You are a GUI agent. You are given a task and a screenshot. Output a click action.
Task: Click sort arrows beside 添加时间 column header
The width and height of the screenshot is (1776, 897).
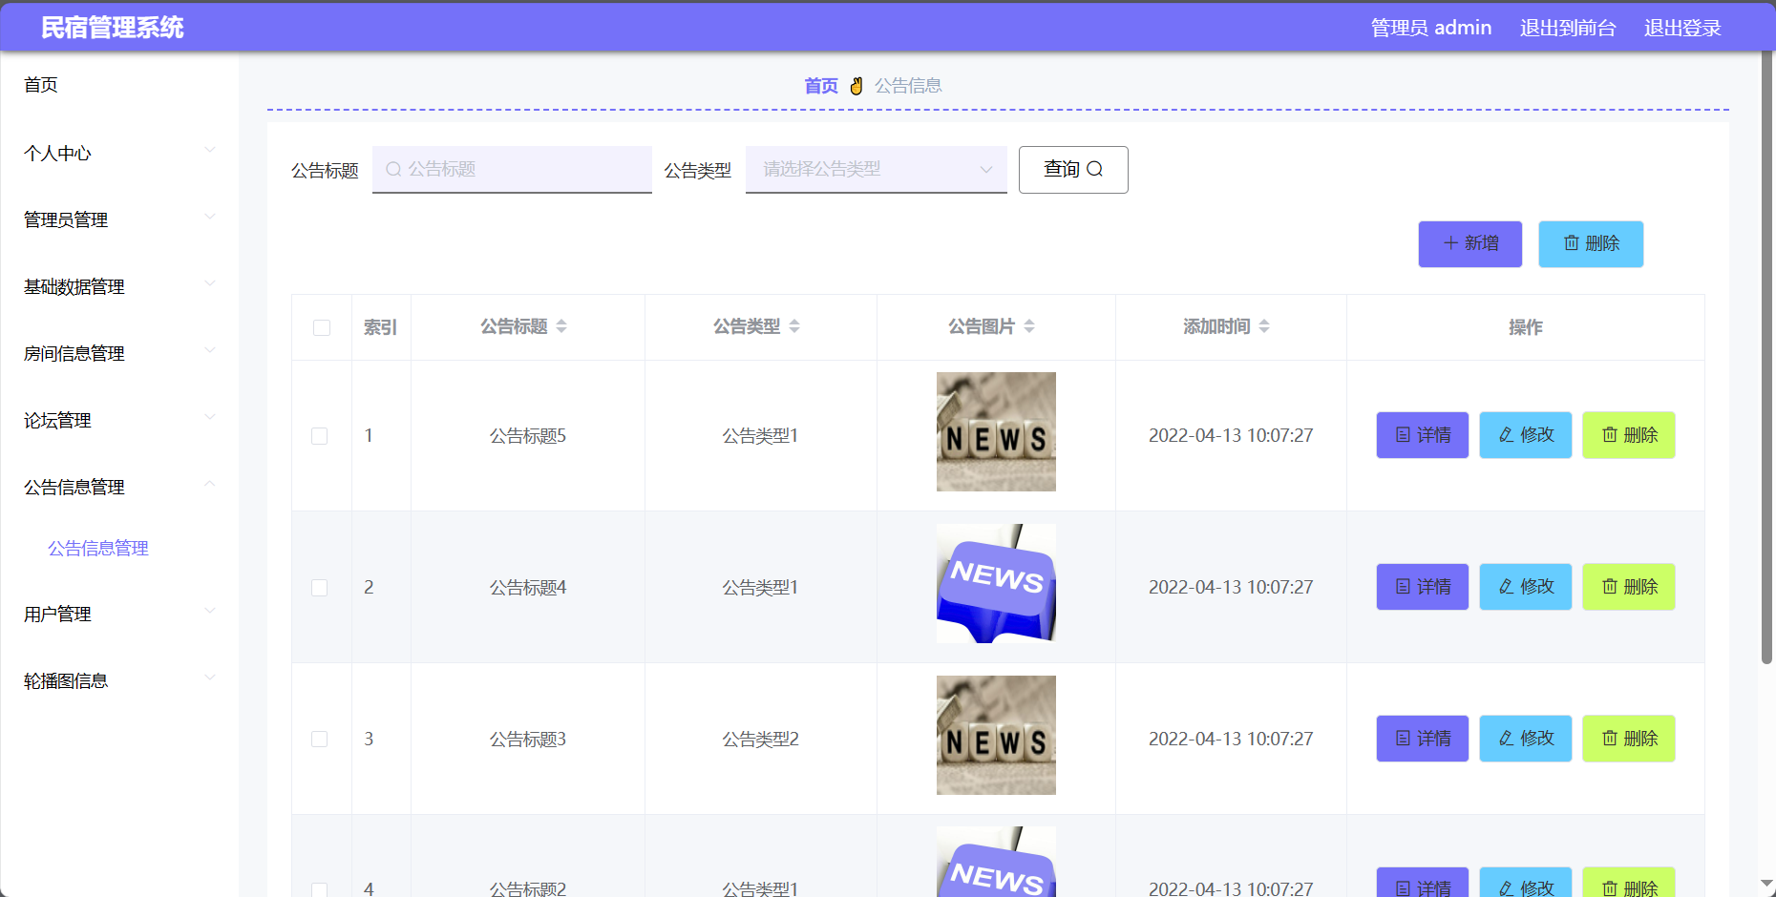pos(1264,326)
